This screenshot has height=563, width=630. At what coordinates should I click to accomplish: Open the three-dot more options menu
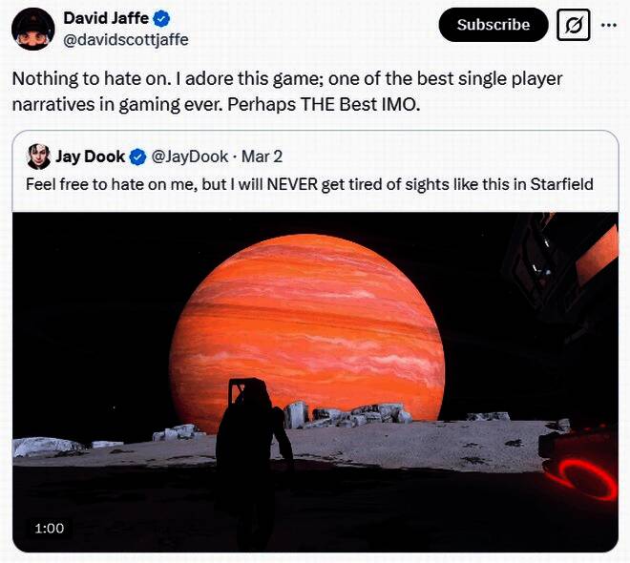coord(609,26)
